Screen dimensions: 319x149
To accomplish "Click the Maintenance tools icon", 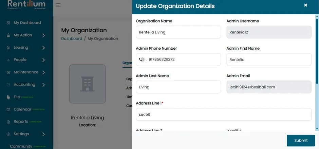I will pos(8,72).
